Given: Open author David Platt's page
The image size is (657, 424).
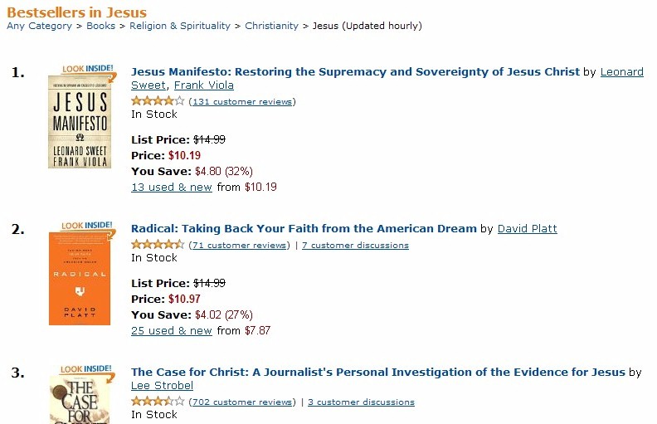Looking at the screenshot, I should click(527, 228).
